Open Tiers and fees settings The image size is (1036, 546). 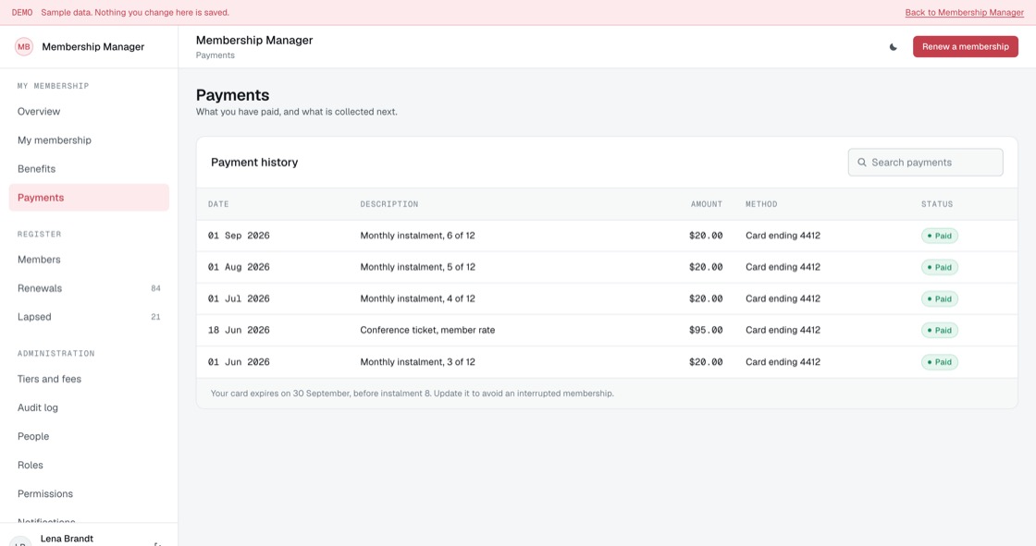tap(89, 379)
